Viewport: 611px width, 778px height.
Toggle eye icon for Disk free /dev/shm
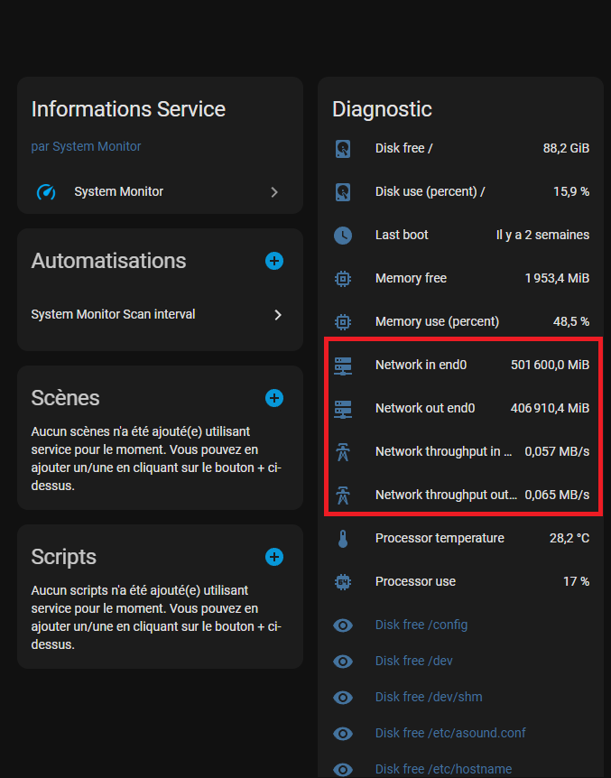click(343, 697)
